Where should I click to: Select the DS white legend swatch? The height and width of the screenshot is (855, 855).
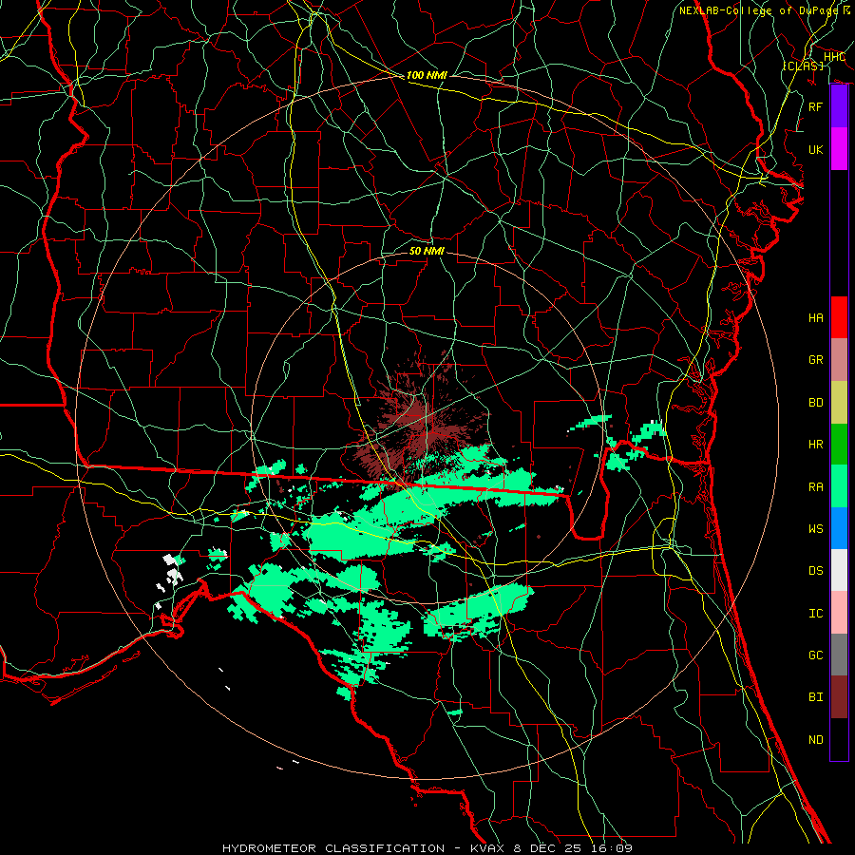pos(839,570)
